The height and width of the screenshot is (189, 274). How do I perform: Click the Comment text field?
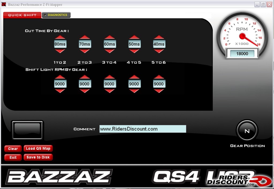click(143, 129)
